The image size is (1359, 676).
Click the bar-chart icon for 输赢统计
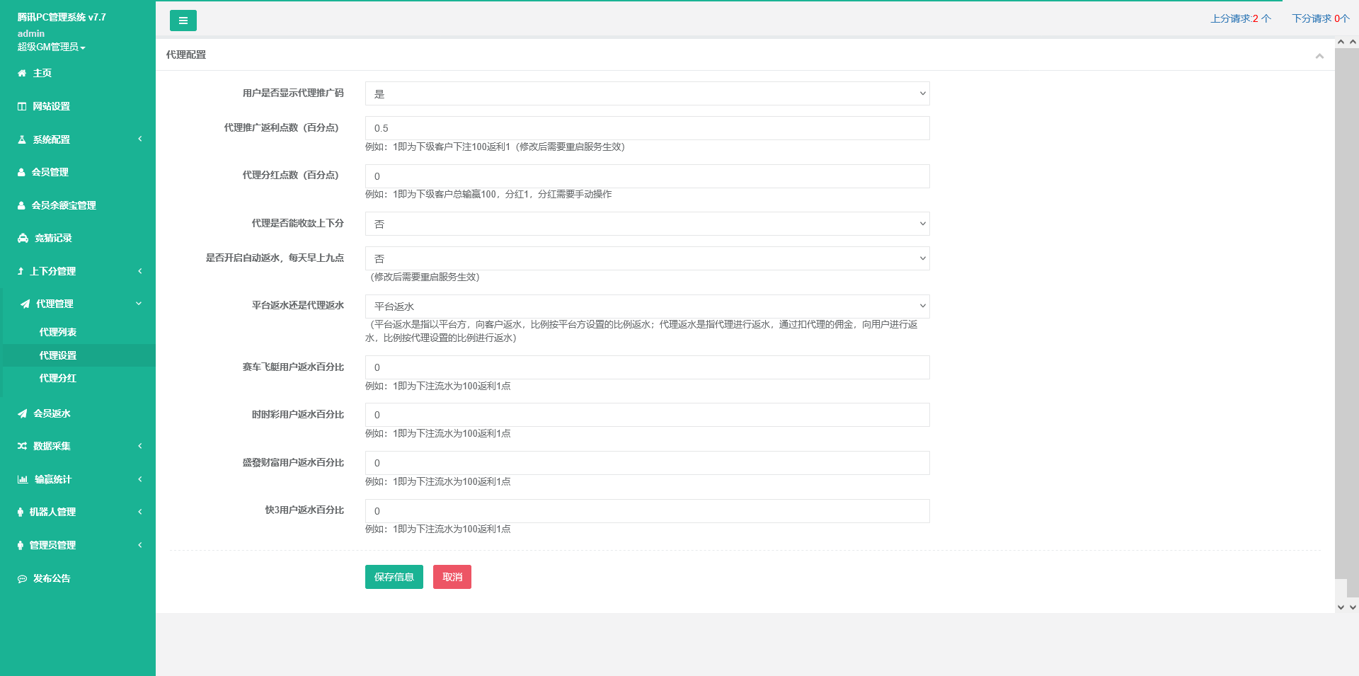click(23, 479)
